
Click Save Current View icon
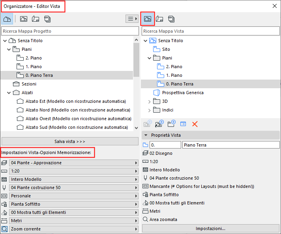coord(148,124)
